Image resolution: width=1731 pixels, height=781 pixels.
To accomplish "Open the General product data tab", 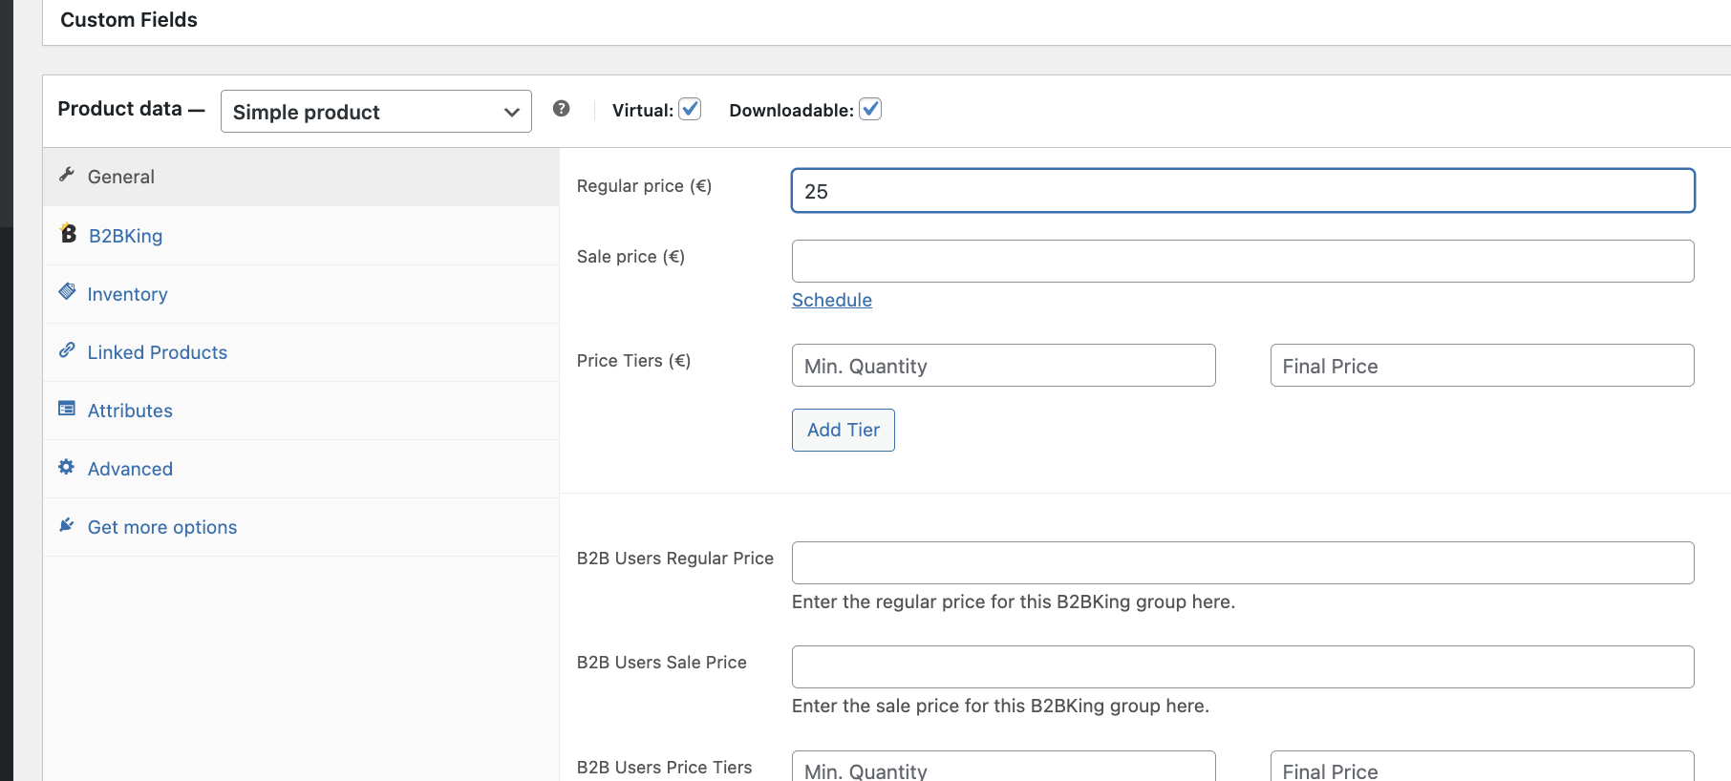I will pos(301,177).
